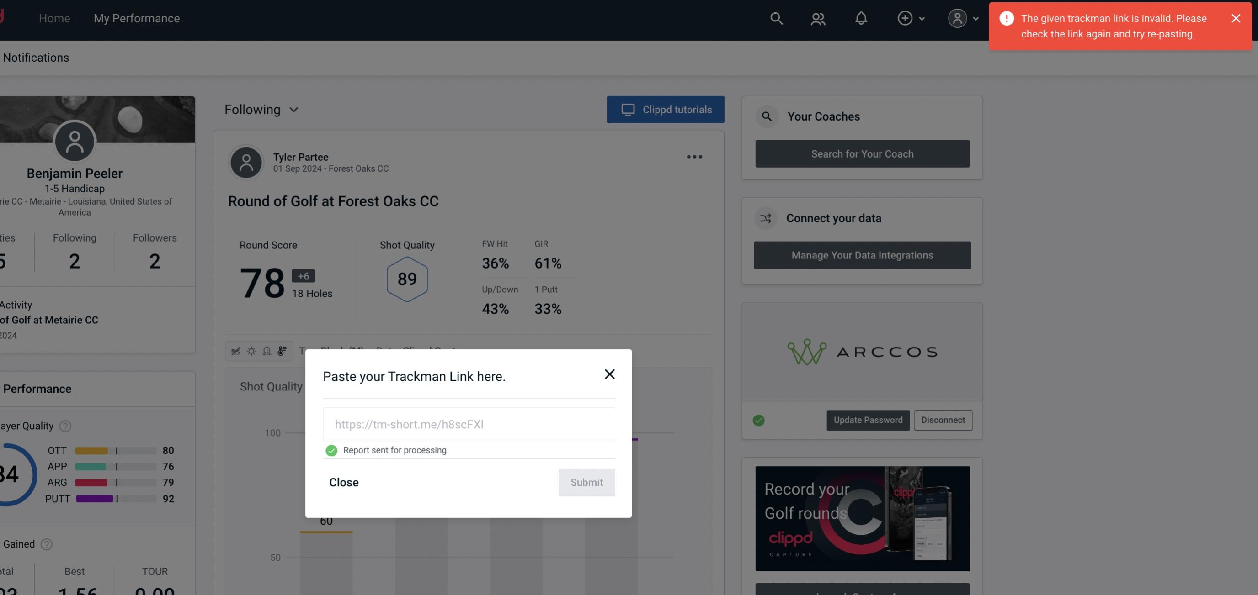Screen dimensions: 1258x595
Task: Expand the user account profile dropdown
Action: 964,18
